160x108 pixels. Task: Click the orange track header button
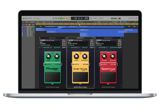tap(29, 25)
